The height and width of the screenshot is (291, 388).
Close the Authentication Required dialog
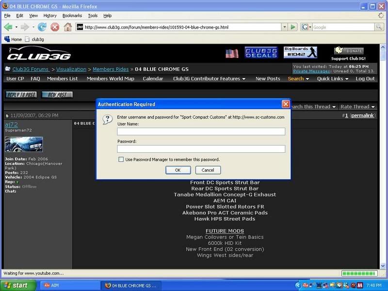point(286,104)
